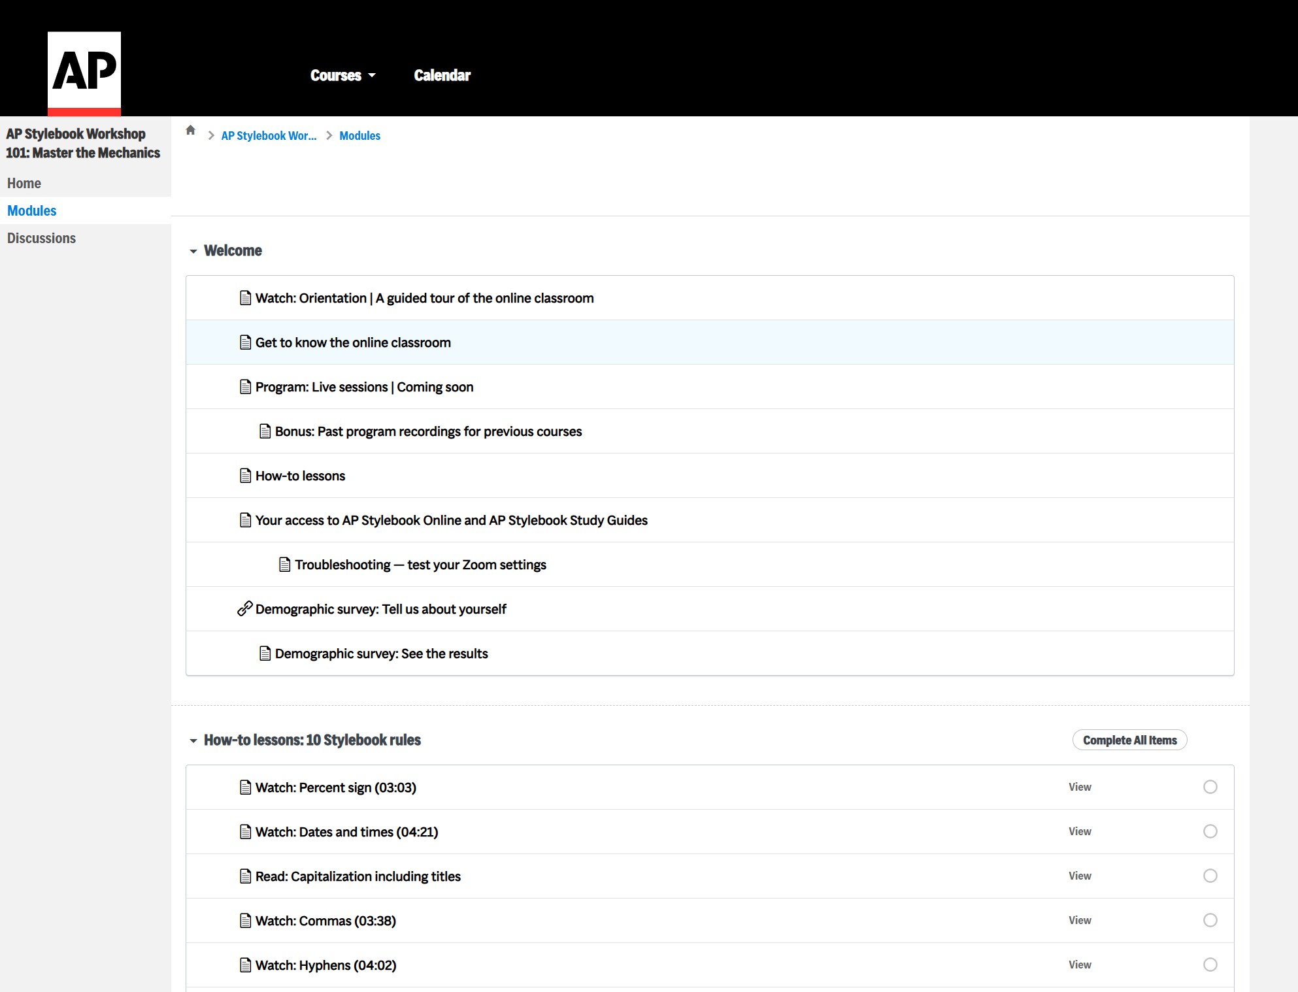Open Watch: Orientation guided tour link

[x=425, y=299]
